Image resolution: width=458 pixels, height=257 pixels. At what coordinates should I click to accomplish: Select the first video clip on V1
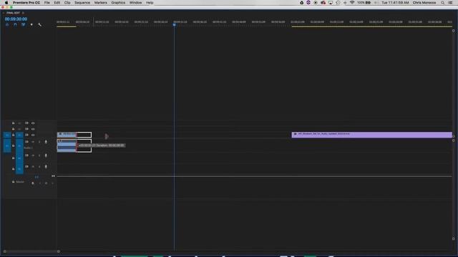67,135
